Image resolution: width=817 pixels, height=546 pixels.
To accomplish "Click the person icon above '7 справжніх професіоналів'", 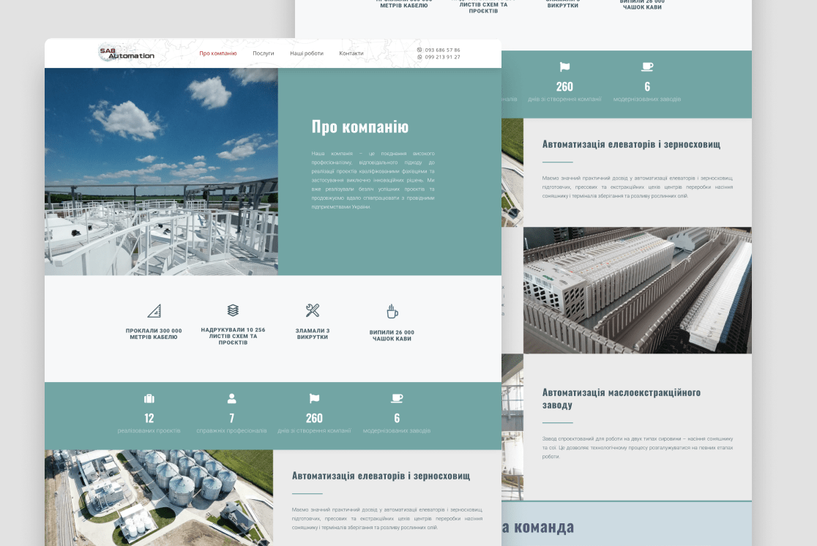I will [231, 398].
